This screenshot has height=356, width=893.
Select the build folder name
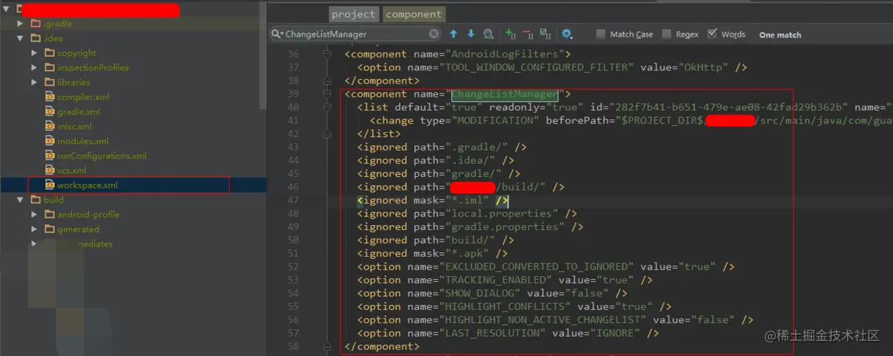[x=53, y=200]
